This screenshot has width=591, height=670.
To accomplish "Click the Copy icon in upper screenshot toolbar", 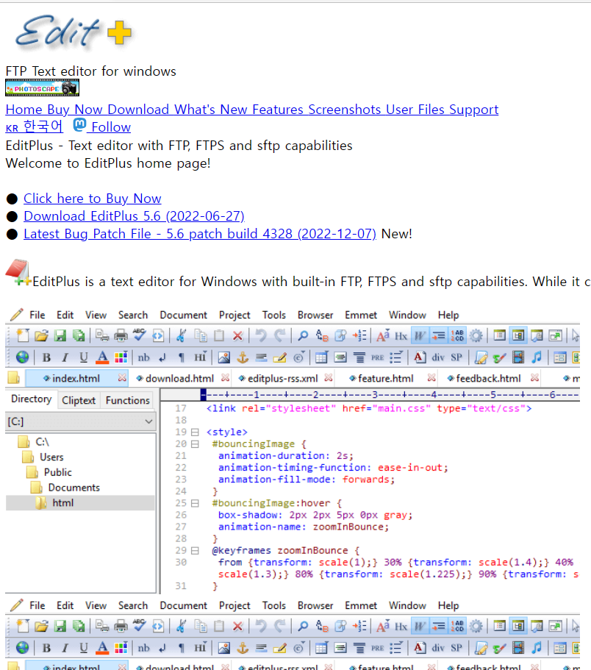I will [200, 336].
